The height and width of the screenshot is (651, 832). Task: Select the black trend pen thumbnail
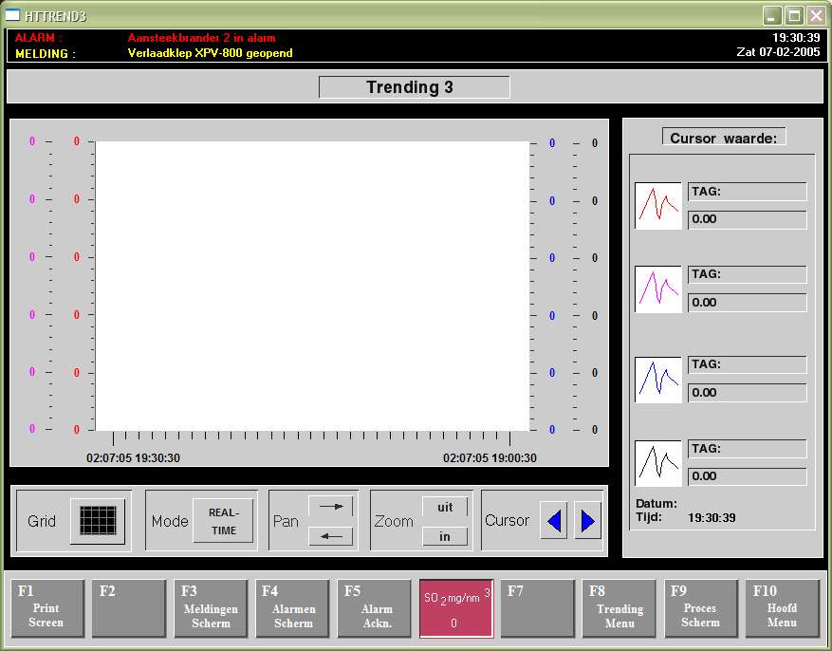pyautogui.click(x=657, y=463)
